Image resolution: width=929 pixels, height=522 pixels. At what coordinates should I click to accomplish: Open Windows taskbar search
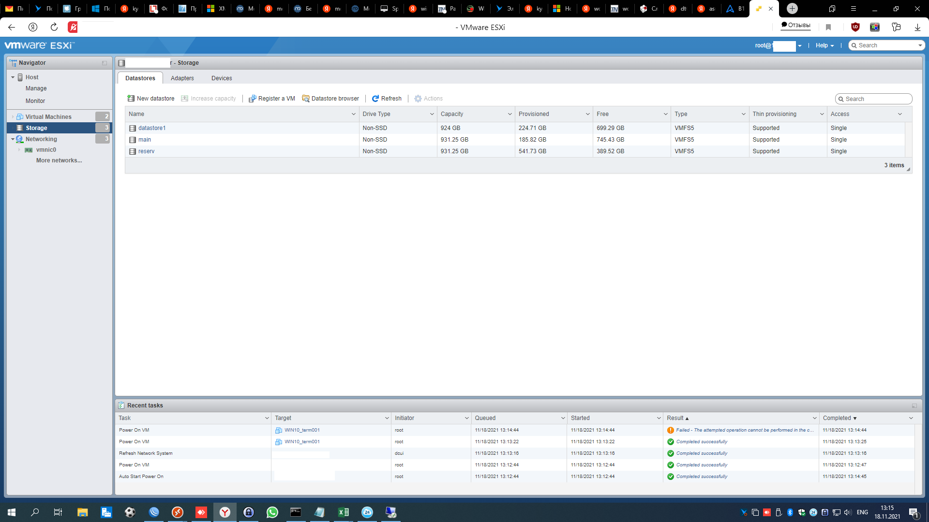point(35,512)
